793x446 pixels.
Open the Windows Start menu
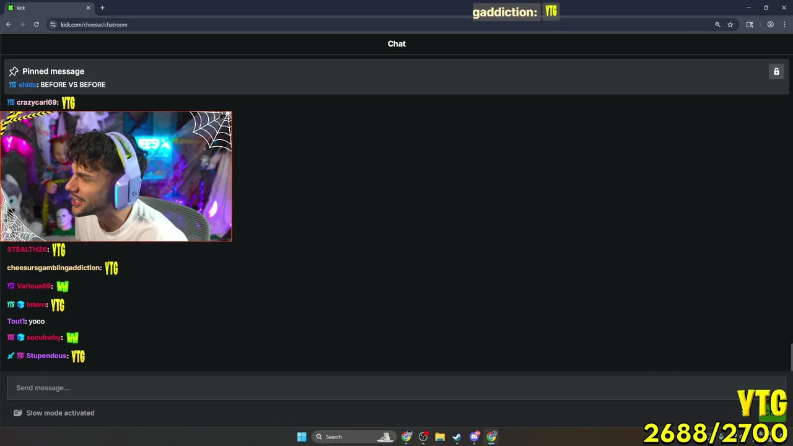coord(302,437)
